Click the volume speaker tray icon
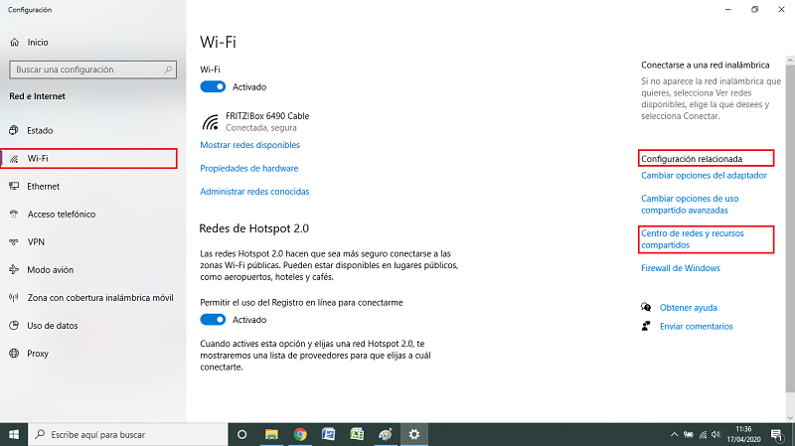Screen dimensions: 795x446 pos(715,434)
